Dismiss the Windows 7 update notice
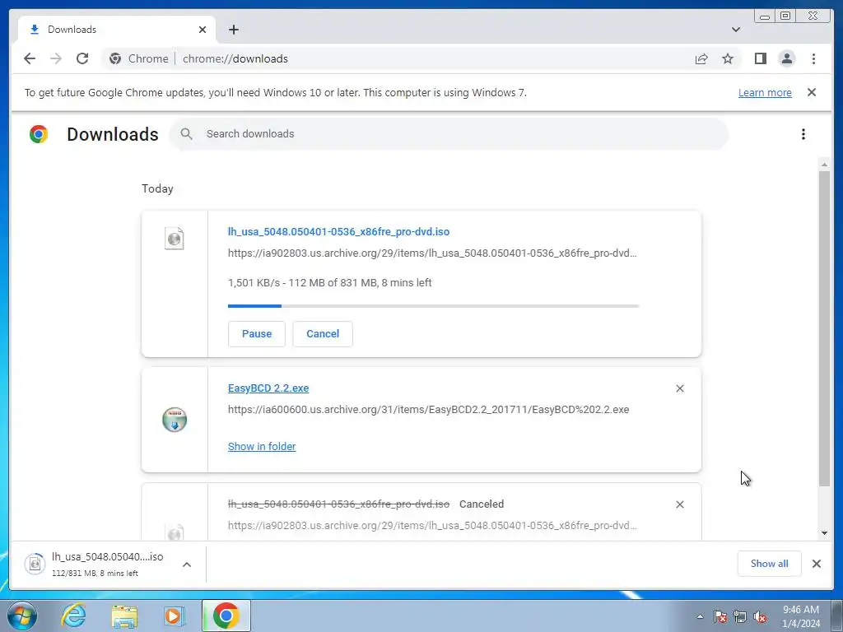This screenshot has width=843, height=632. coord(811,92)
